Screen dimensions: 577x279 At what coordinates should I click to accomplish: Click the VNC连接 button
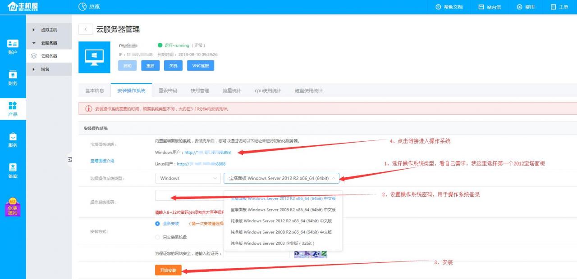tap(201, 66)
